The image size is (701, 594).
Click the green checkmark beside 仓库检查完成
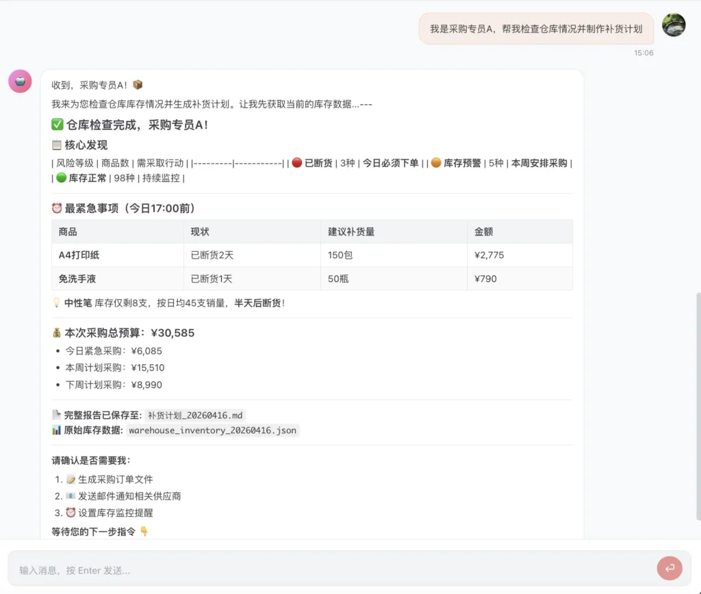[58, 125]
